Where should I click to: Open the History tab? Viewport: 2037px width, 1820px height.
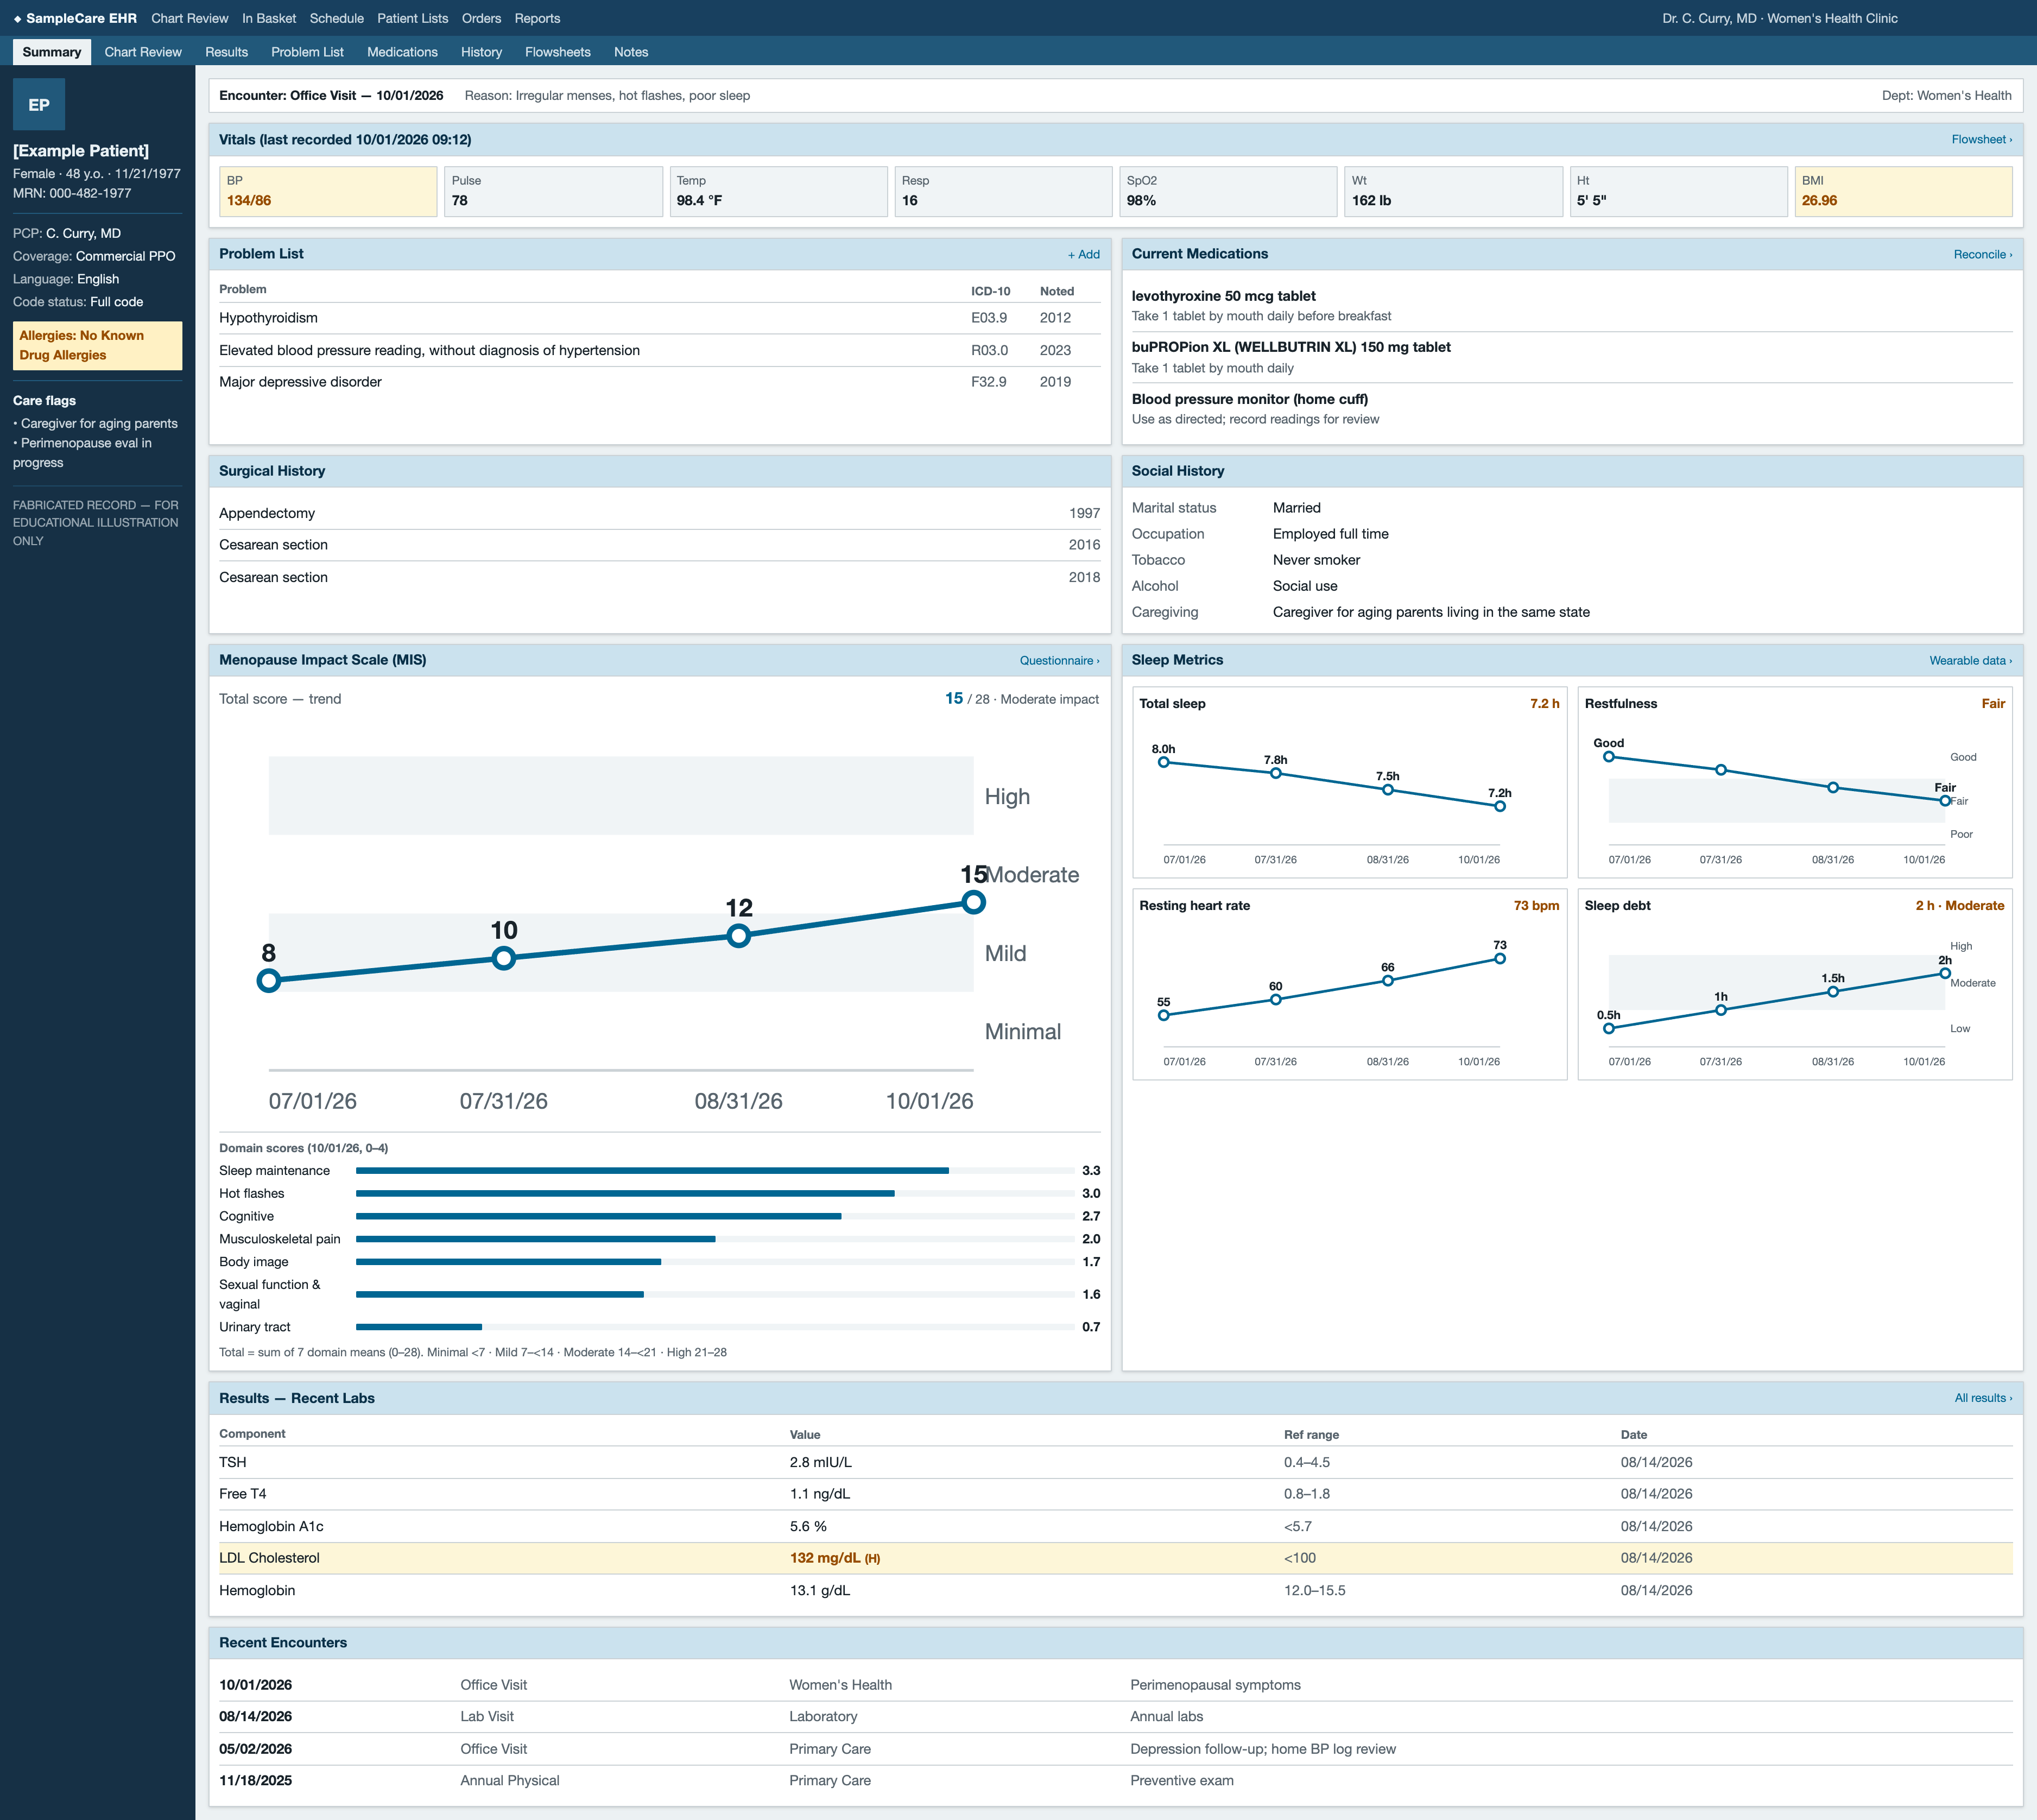coord(481,52)
